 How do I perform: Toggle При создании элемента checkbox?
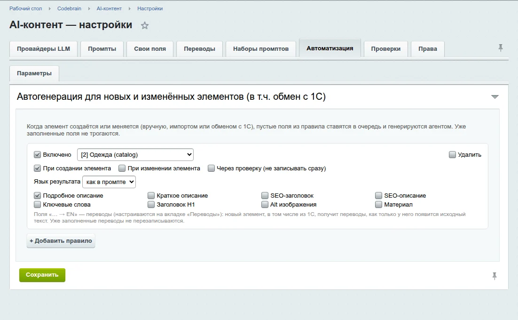pyautogui.click(x=37, y=168)
